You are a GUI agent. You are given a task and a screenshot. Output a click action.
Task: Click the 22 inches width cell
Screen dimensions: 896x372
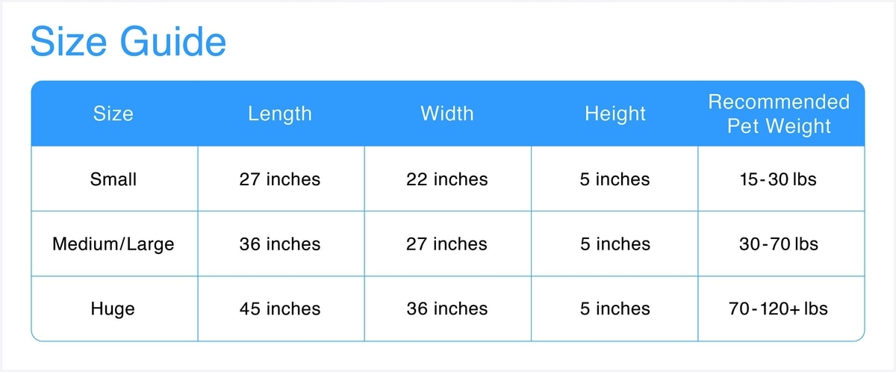(447, 179)
